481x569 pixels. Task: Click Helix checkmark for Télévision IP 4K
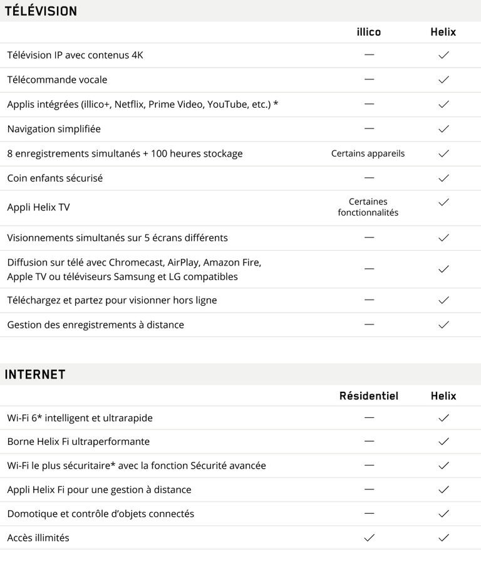point(443,55)
